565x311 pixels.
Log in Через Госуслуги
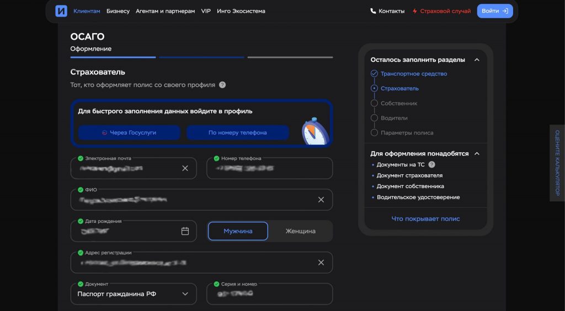point(129,133)
